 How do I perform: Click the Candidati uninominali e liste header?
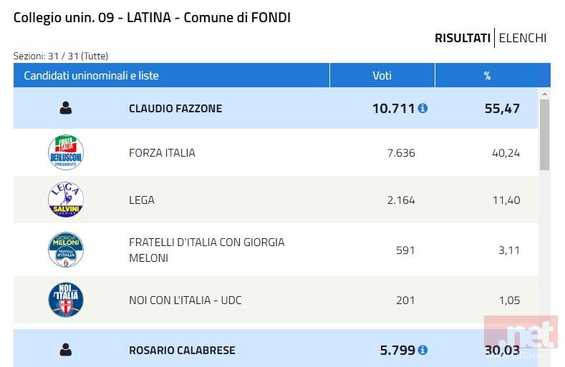(x=92, y=76)
